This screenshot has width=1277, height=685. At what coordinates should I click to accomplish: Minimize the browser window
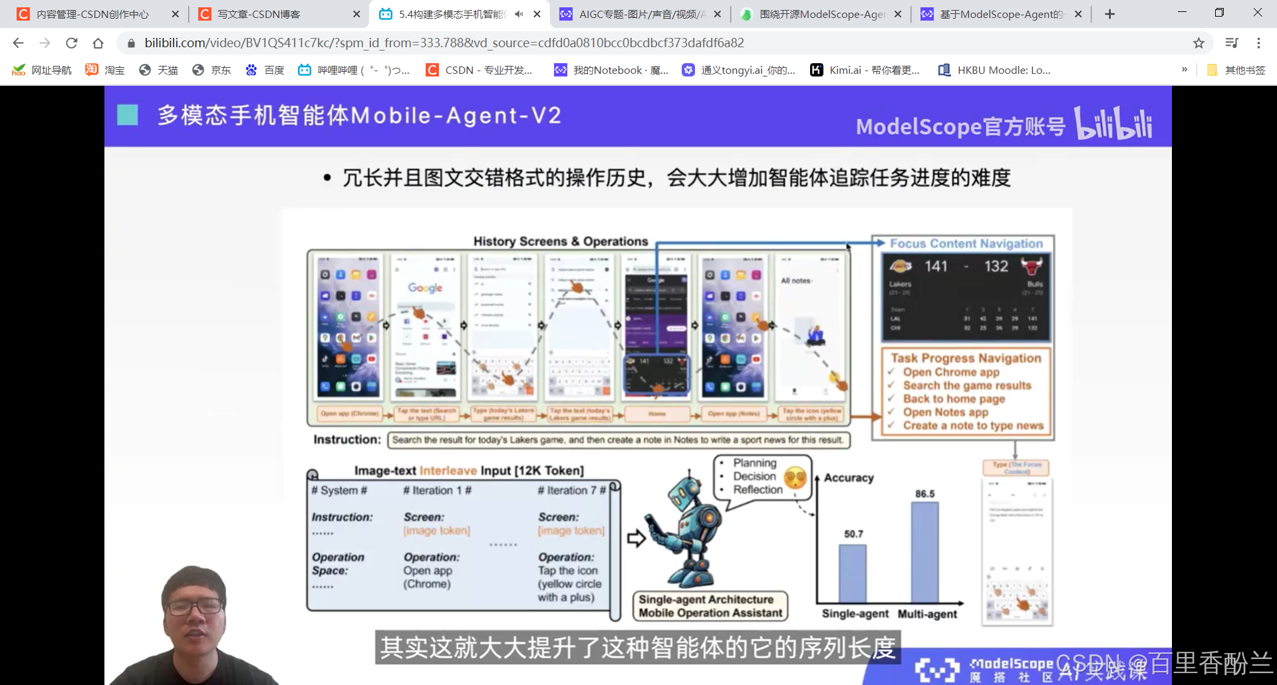[1182, 13]
